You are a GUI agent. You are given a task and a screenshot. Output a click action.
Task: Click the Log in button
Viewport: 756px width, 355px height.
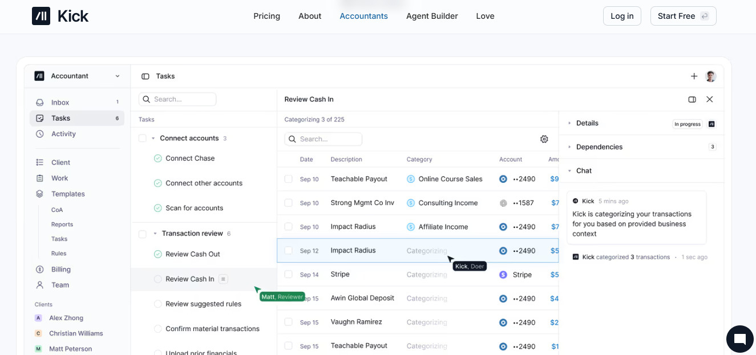coord(622,16)
